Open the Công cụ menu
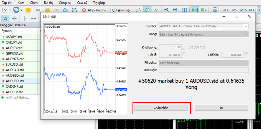This screenshot has width=261, height=129. pos(66,3)
